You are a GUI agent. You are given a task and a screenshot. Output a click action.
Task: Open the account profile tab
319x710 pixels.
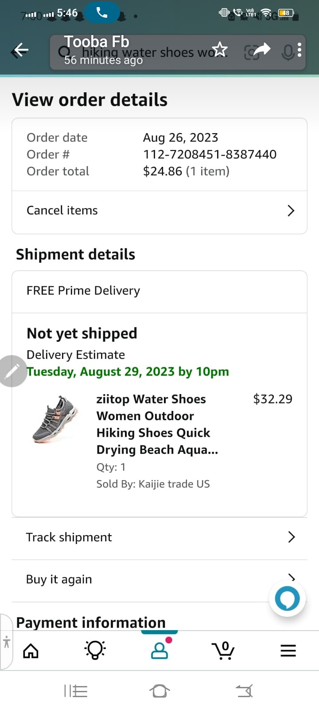pyautogui.click(x=159, y=651)
